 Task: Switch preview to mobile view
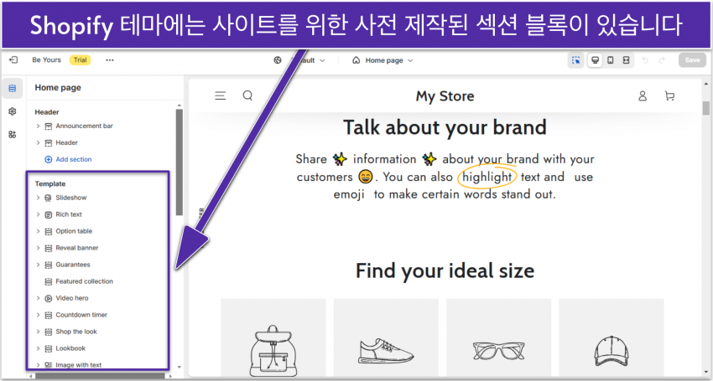click(x=611, y=60)
